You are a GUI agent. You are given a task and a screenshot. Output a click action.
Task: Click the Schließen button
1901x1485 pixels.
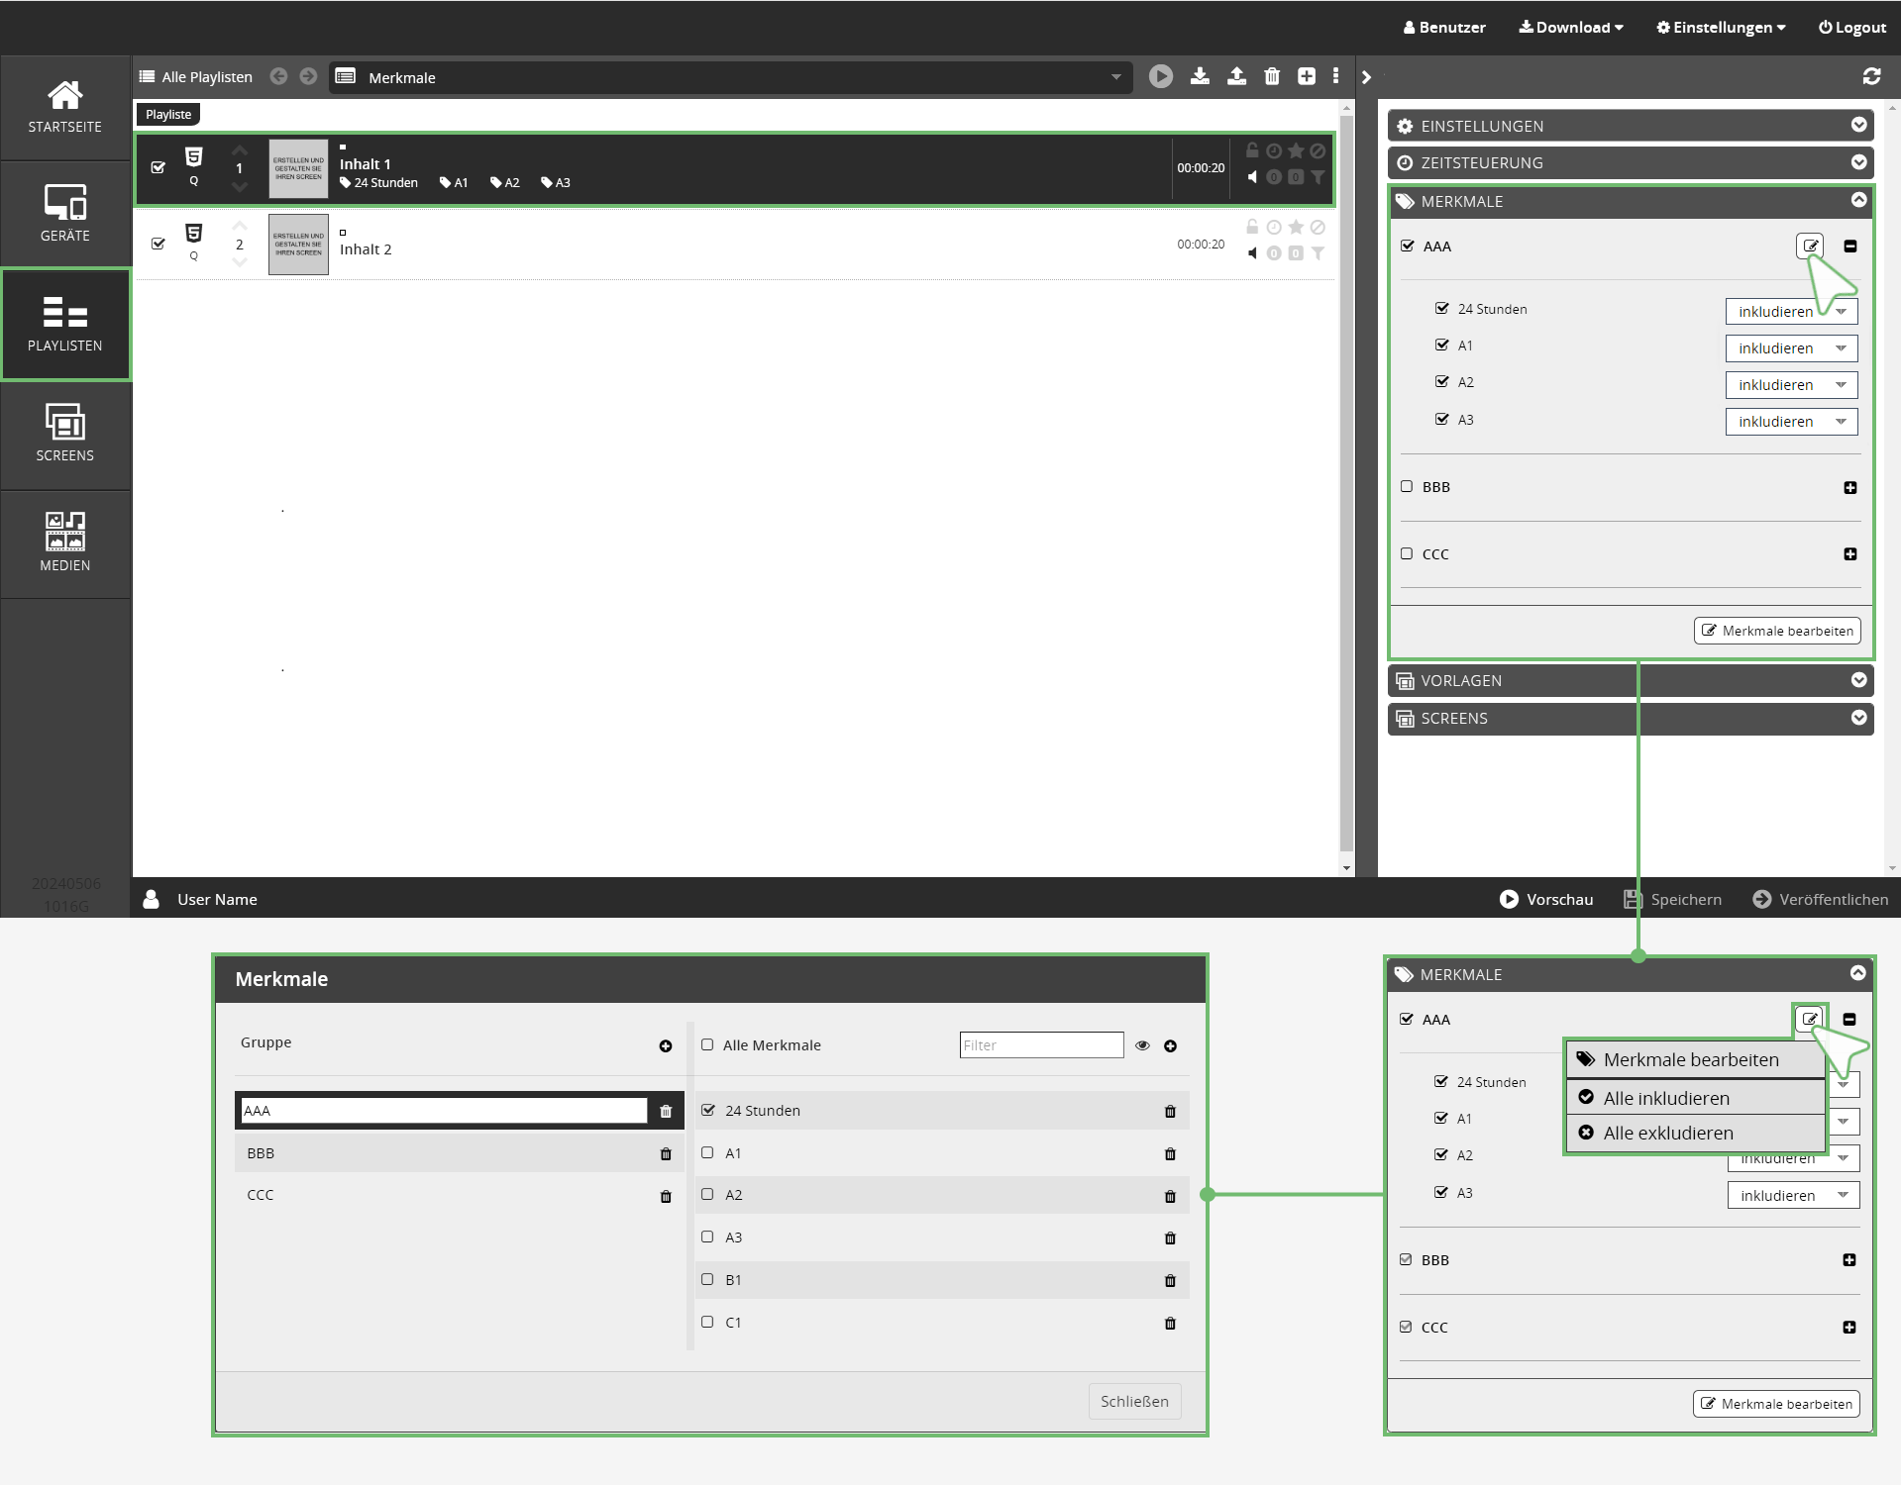tap(1134, 1401)
